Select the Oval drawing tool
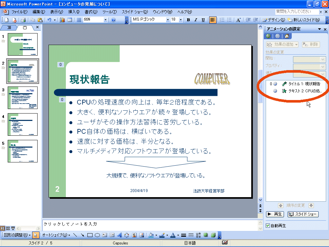 click(97, 235)
